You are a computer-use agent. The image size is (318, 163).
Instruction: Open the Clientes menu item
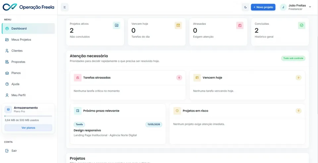[28, 51]
